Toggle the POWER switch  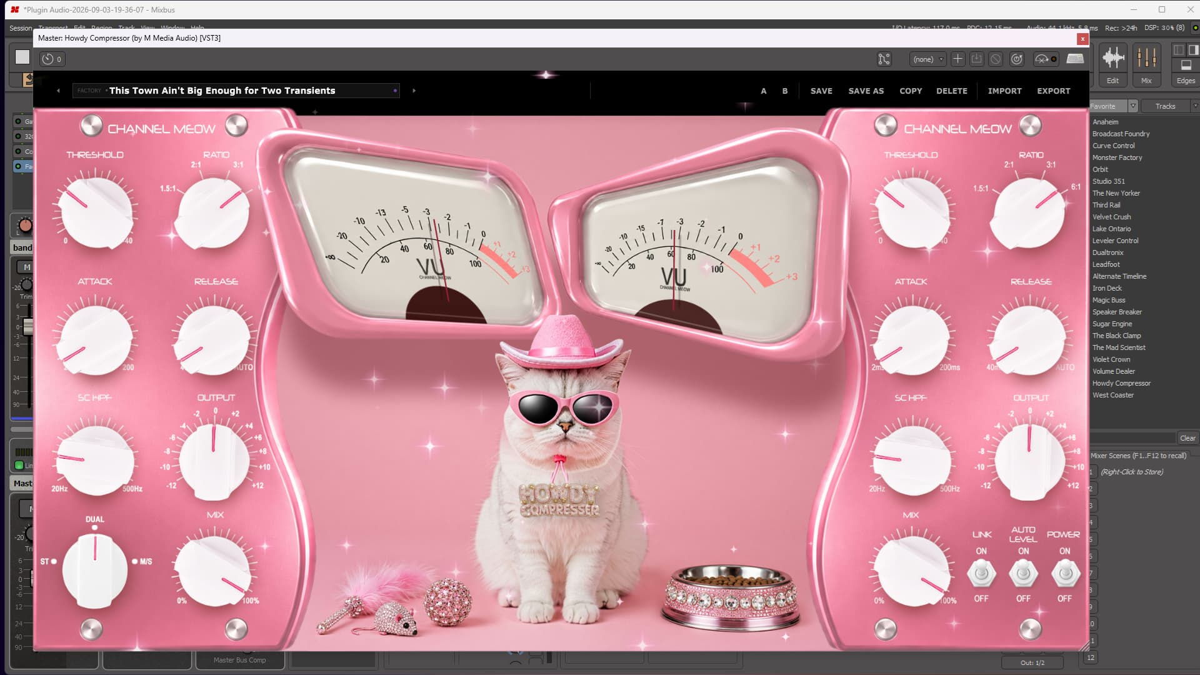[x=1065, y=573]
